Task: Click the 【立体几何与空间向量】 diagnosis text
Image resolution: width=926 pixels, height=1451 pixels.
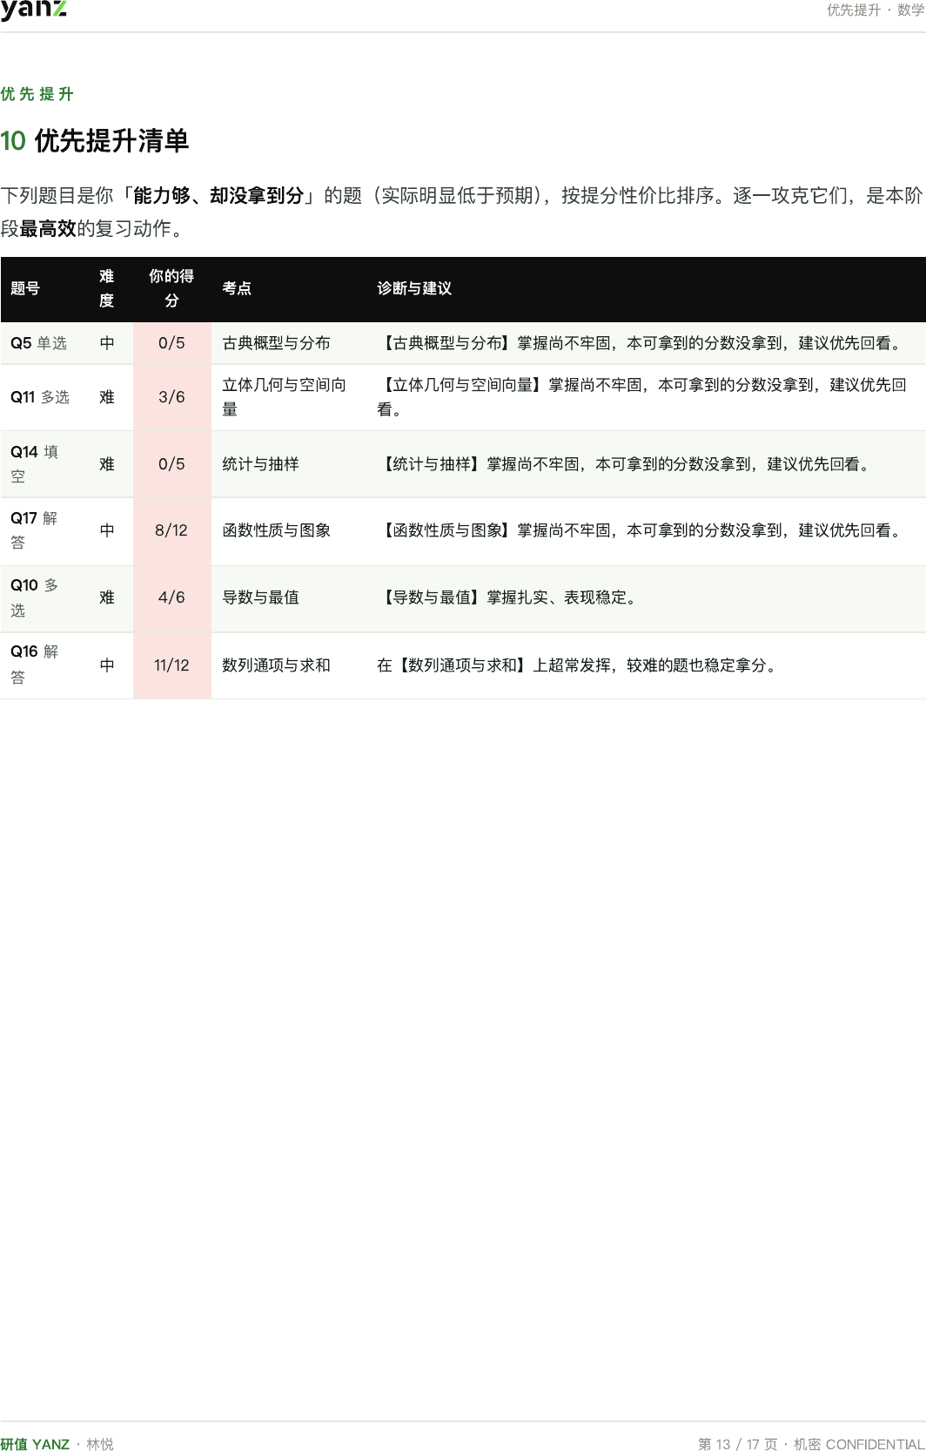Action: pos(642,397)
